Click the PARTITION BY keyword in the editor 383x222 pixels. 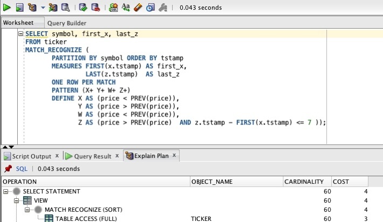pyautogui.click(x=74, y=58)
